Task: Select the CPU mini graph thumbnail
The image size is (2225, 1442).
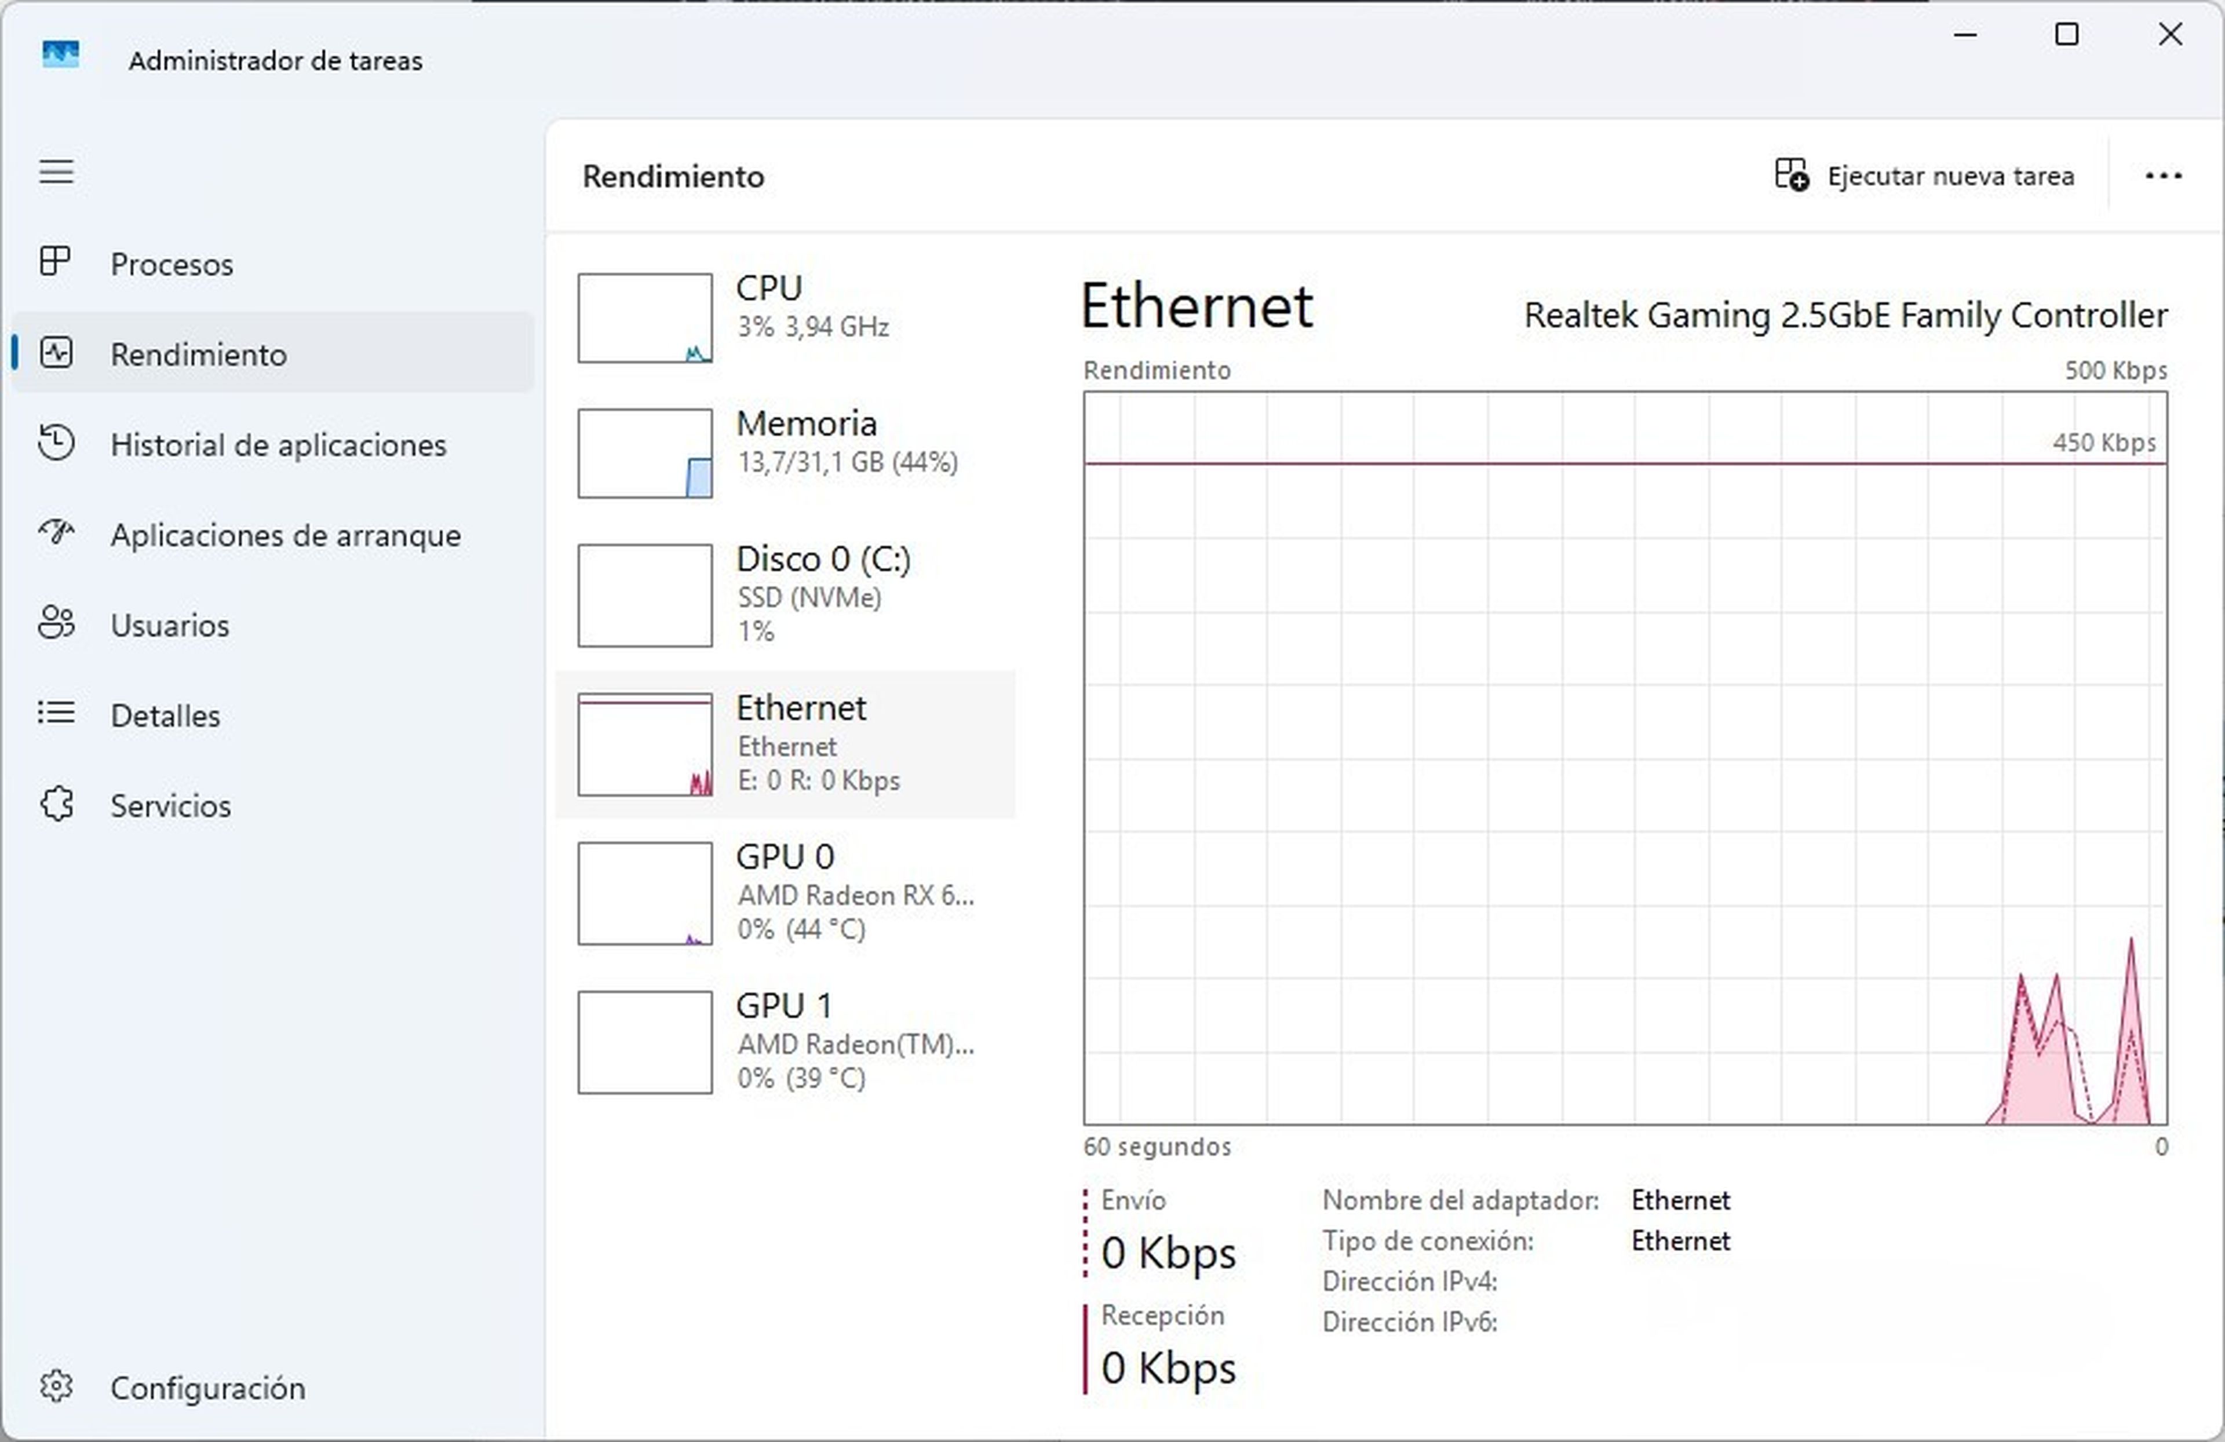Action: [x=644, y=317]
